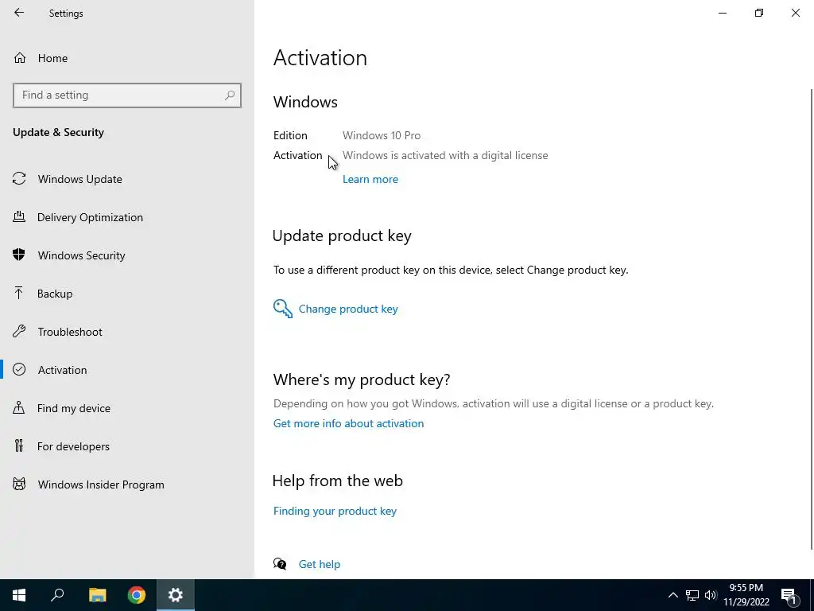The width and height of the screenshot is (814, 611).
Task: Click the search magnifier in Find a setting
Action: pos(230,95)
